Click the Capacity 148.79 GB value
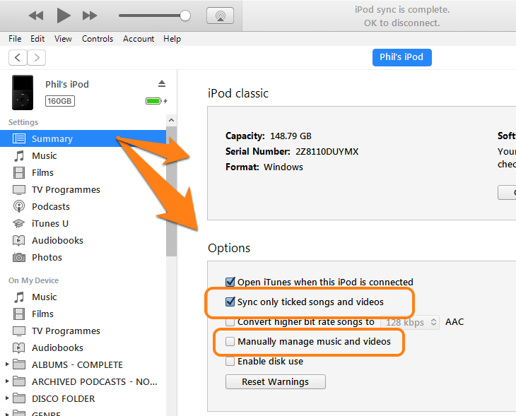Image resolution: width=516 pixels, height=416 pixels. tap(291, 136)
